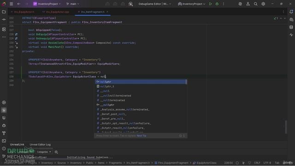Image resolution: width=295 pixels, height=166 pixels.
Task: Open the Unreal Engine toolbar icon
Action: (x=130, y=4)
